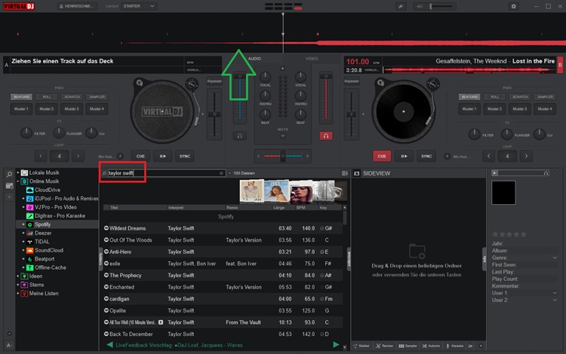Open the settings gear icon

514,6
